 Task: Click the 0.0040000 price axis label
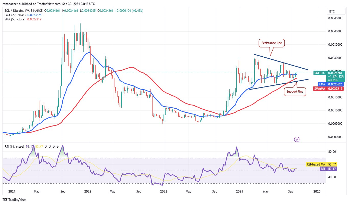click(x=335, y=31)
